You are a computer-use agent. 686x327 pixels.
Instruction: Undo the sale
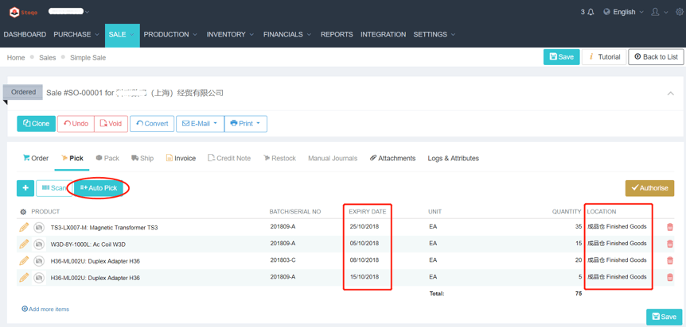pos(76,124)
